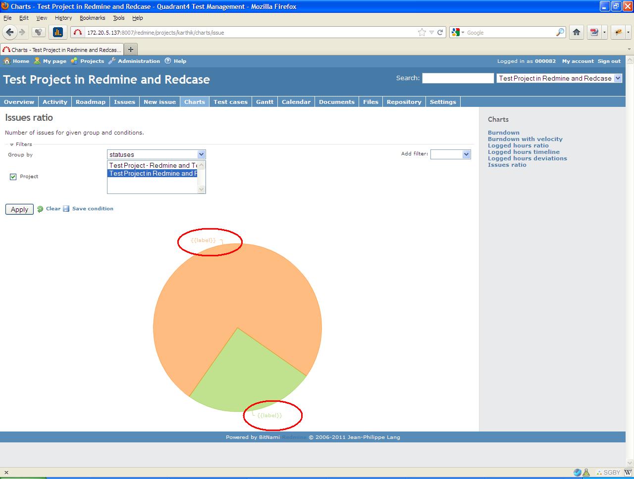Open the Tools menu
This screenshot has height=479, width=634.
119,18
